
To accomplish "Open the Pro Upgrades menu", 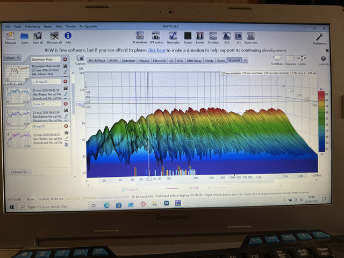I will (88, 26).
